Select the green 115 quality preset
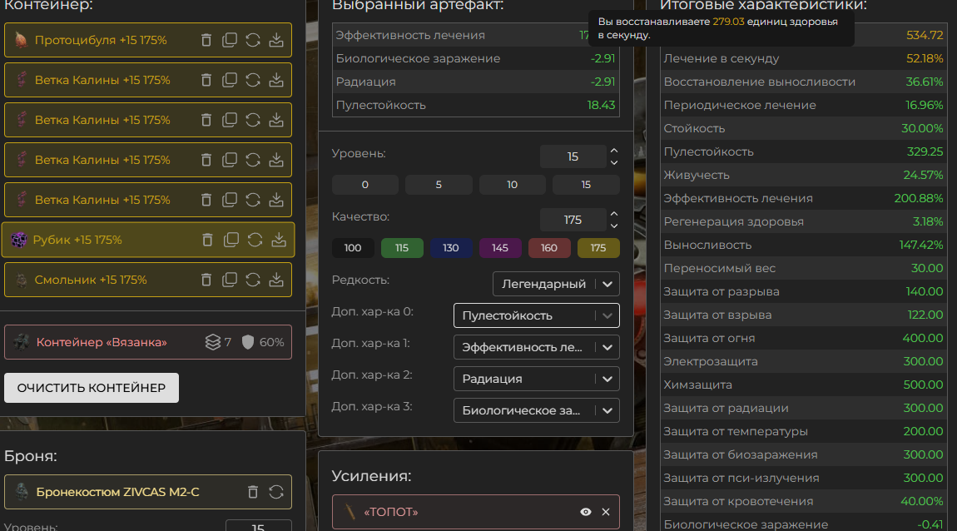The width and height of the screenshot is (957, 531). pos(402,248)
